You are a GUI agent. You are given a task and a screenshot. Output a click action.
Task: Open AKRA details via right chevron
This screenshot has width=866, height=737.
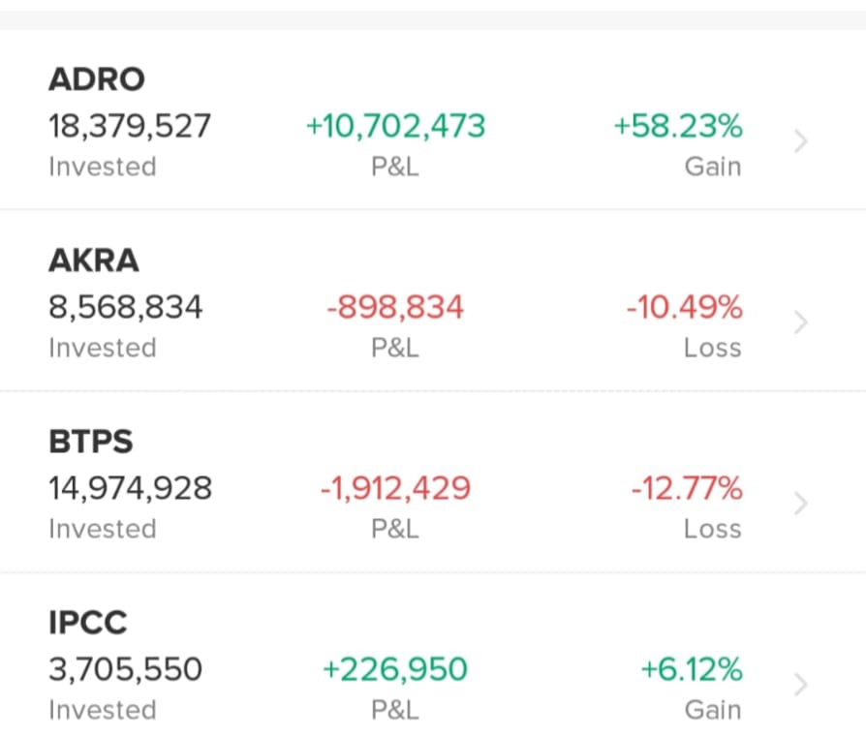pyautogui.click(x=800, y=323)
